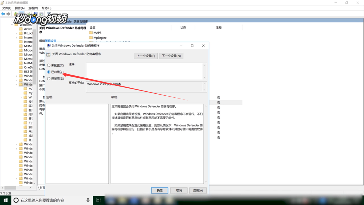Expand the BitLocker tree node
Image resolution: width=364 pixels, height=205 pixels.
click(16, 33)
